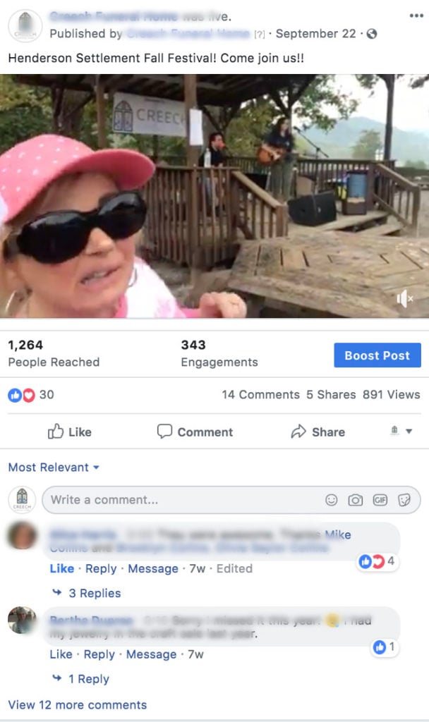Open the Most Relevant sorting dropdown
429x722 pixels.
tap(54, 467)
